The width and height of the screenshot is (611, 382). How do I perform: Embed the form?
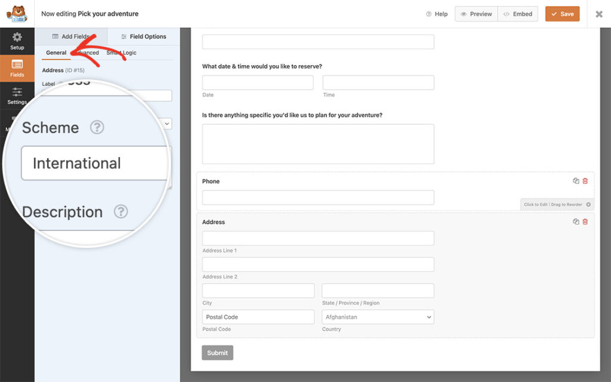[517, 13]
